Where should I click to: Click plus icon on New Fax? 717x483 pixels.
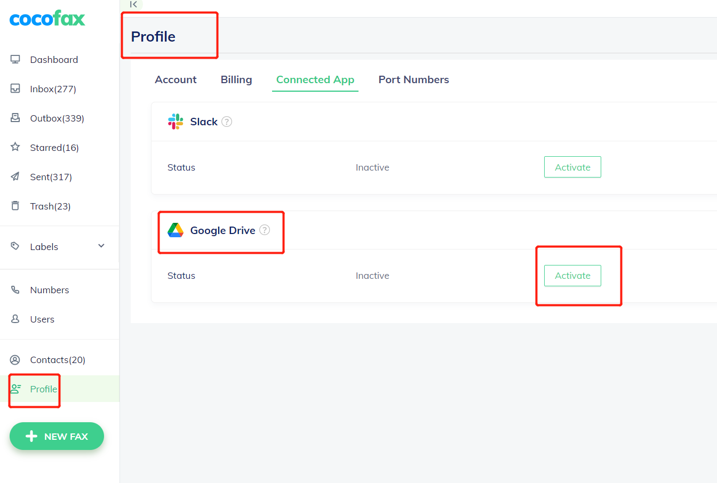pyautogui.click(x=31, y=436)
